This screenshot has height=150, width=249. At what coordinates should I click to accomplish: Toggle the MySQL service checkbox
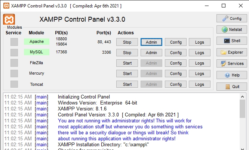(x=14, y=52)
